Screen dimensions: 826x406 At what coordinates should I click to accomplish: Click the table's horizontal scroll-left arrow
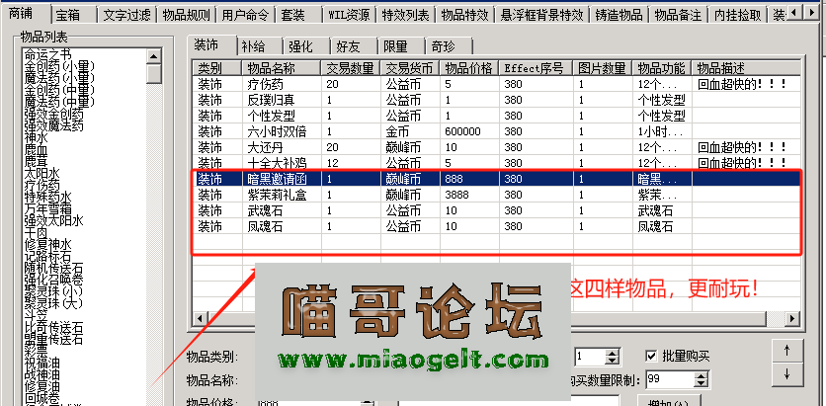coord(201,317)
